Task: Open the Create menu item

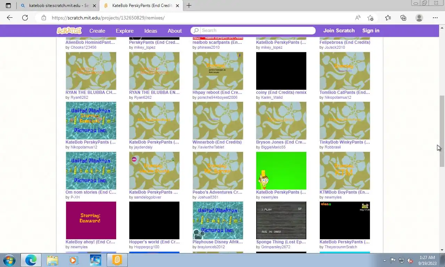Action: point(97,31)
